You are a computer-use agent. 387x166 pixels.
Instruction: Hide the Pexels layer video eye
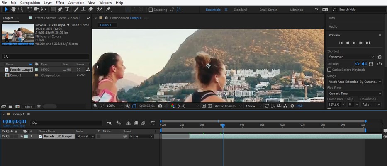pos(3,136)
